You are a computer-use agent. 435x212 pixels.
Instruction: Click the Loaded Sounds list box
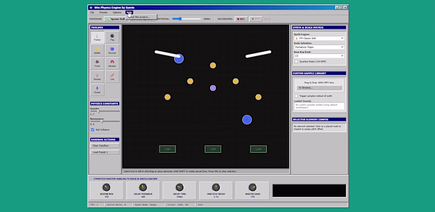click(319, 106)
